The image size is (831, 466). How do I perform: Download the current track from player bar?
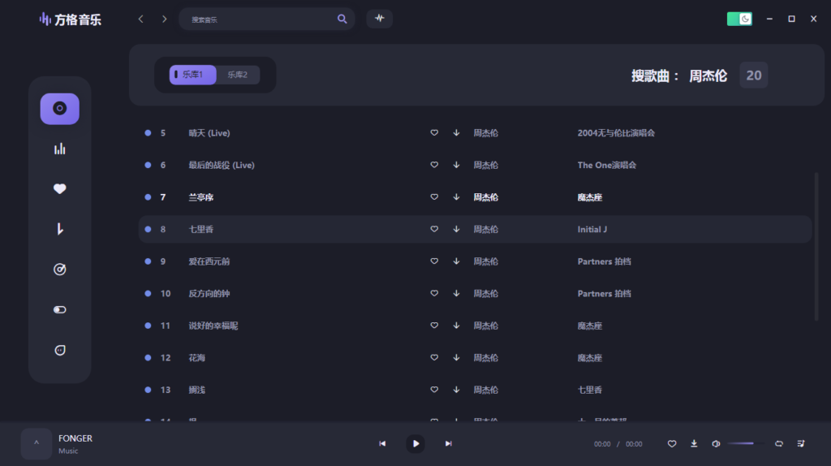pos(694,443)
